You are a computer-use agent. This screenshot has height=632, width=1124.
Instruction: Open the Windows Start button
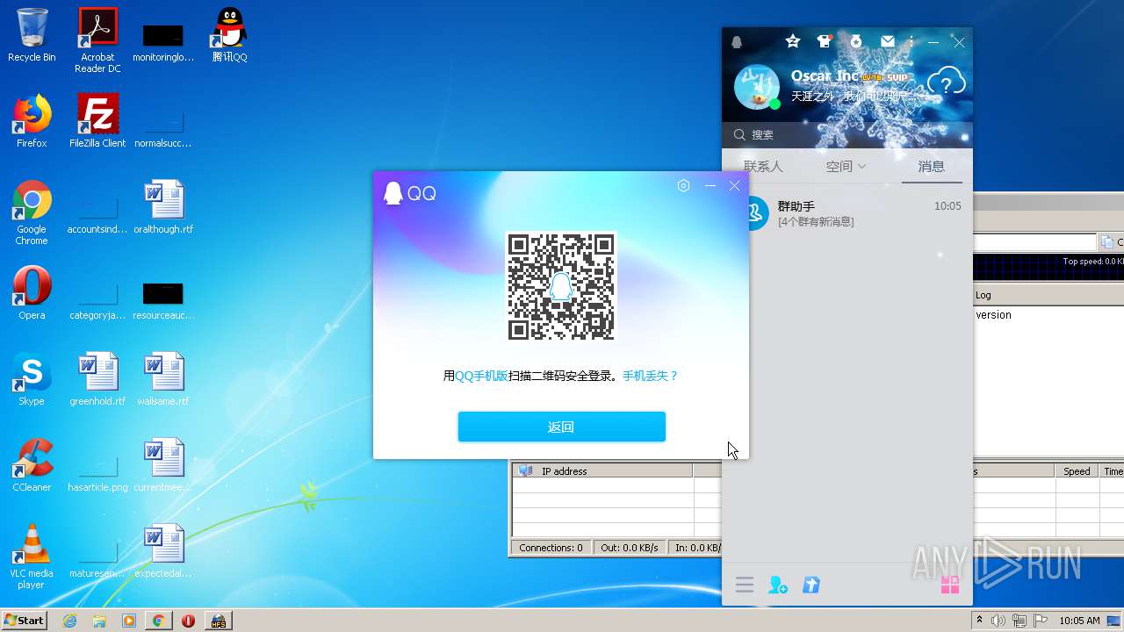click(25, 620)
